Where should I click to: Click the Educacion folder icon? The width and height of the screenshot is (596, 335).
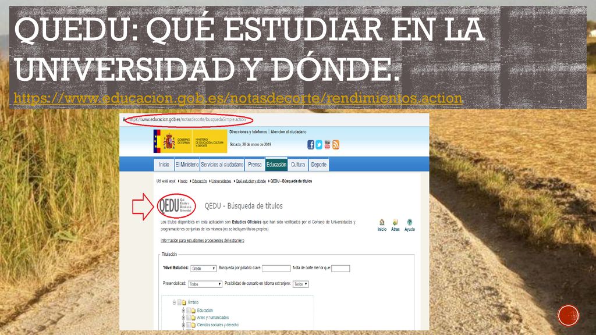(x=193, y=311)
